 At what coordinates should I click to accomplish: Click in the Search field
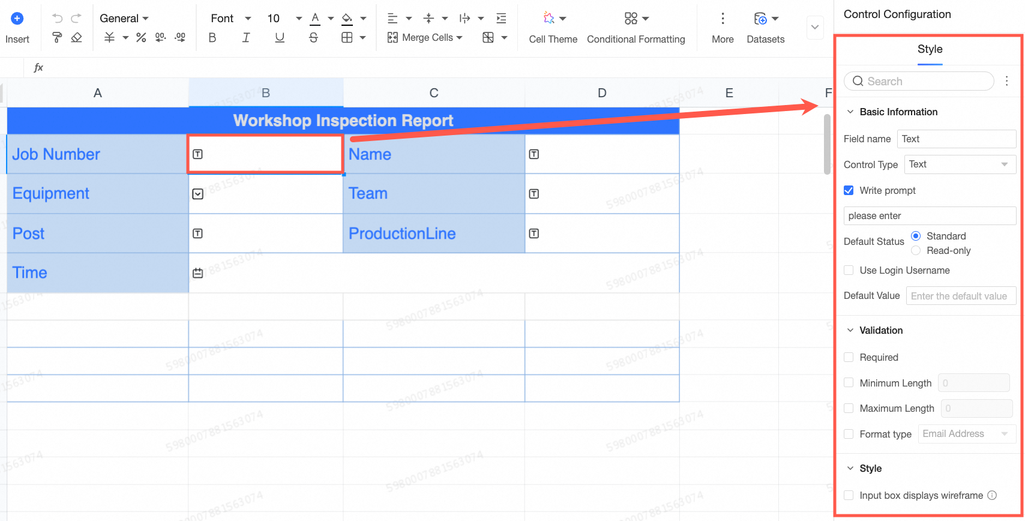(919, 81)
